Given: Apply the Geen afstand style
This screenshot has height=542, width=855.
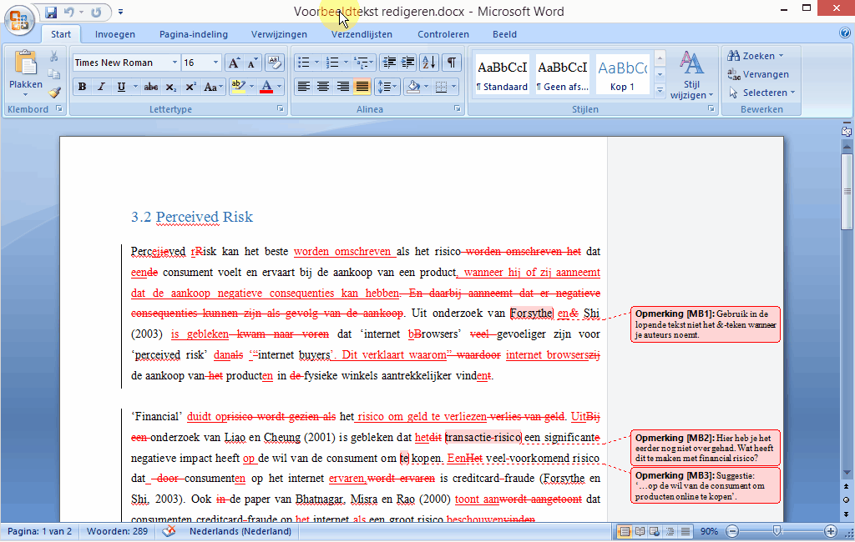Looking at the screenshot, I should (x=562, y=74).
